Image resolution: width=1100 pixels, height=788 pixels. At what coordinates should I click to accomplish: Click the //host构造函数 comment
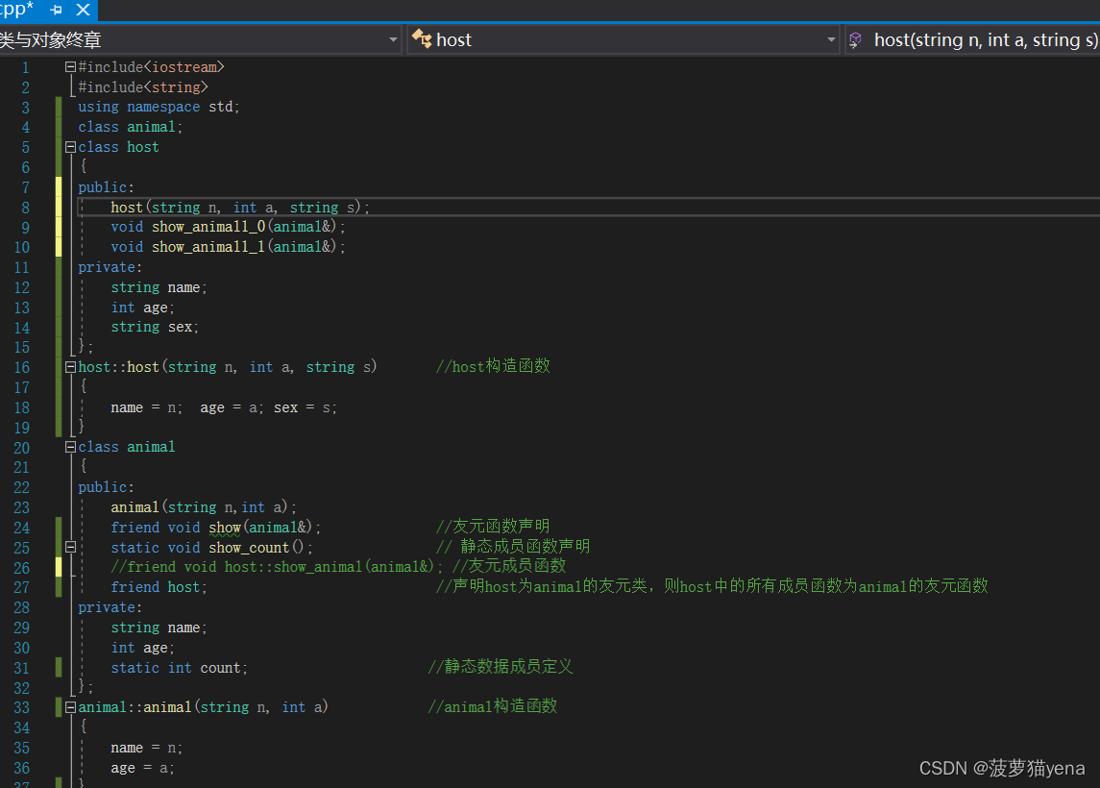pos(493,366)
